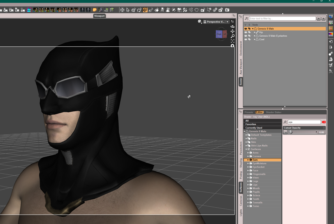This screenshot has height=224, width=334.
Task: Click the viewport orbit rotate control
Action: click(233, 26)
